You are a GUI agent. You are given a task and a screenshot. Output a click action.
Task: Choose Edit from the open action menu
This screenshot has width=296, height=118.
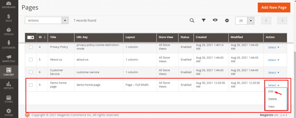click(271, 91)
